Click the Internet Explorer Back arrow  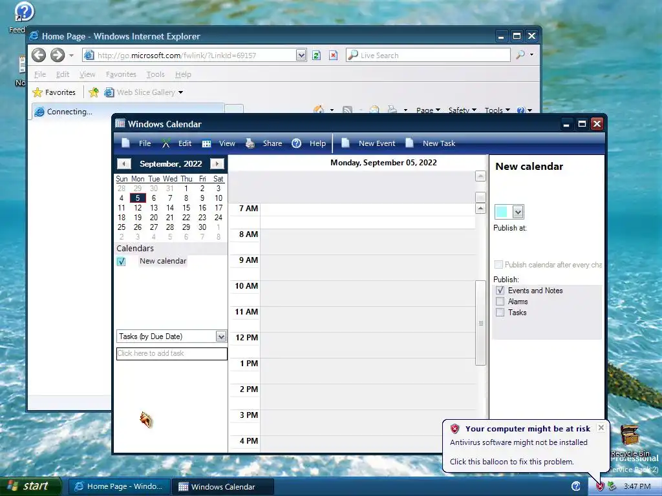tap(39, 55)
